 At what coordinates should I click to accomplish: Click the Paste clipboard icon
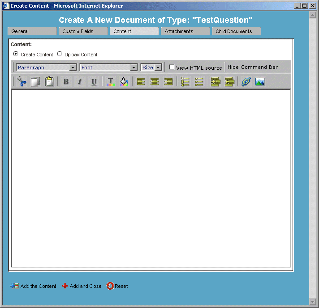coord(49,82)
